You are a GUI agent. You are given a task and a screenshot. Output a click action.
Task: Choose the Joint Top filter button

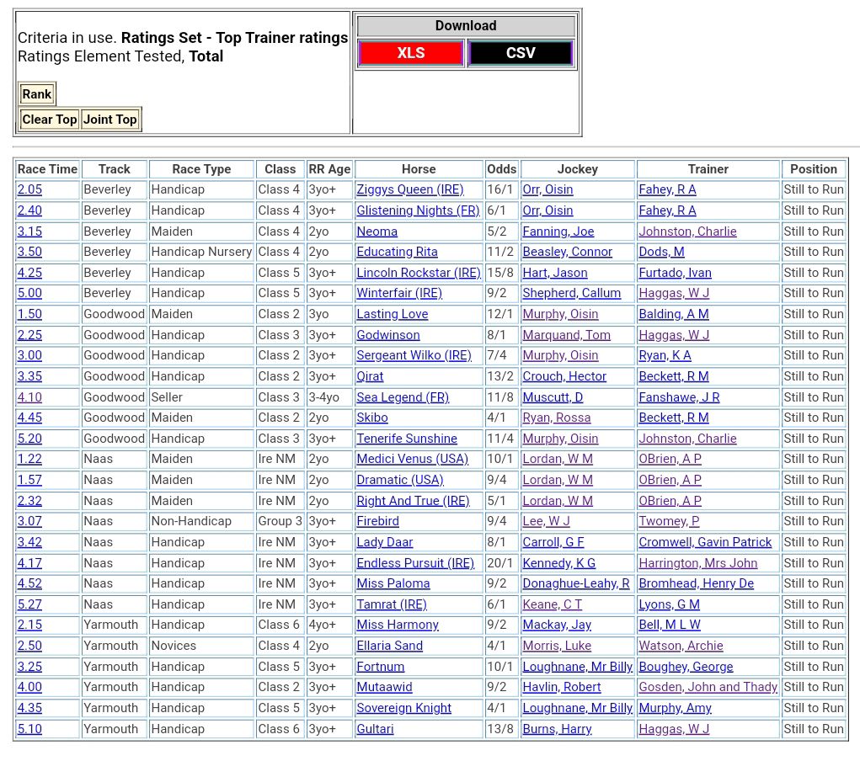point(110,120)
